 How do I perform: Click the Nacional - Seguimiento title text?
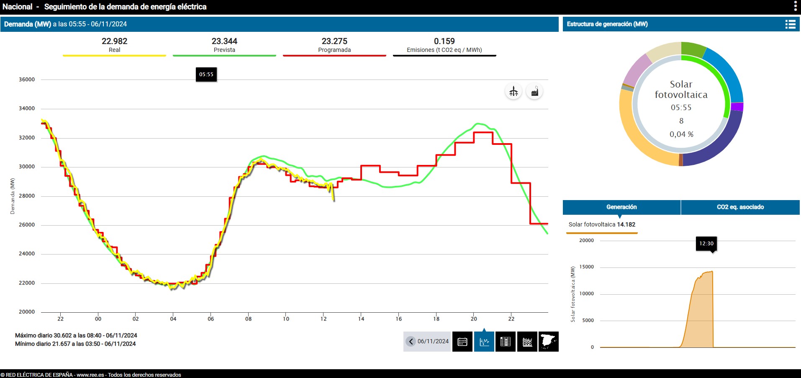pyautogui.click(x=105, y=7)
